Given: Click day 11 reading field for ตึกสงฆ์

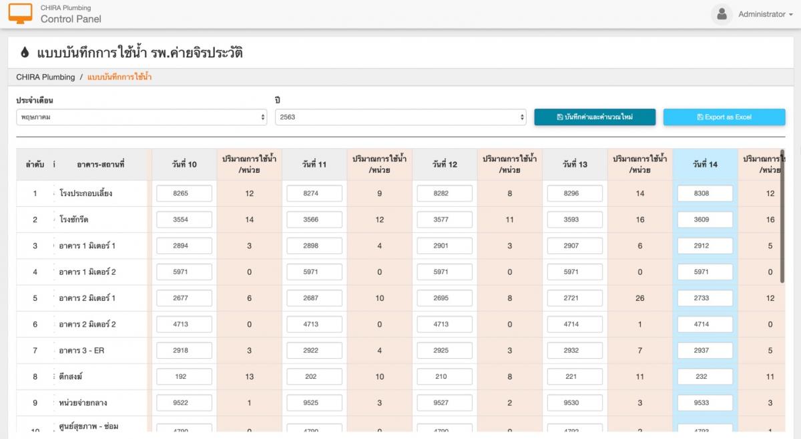Looking at the screenshot, I should tap(314, 377).
